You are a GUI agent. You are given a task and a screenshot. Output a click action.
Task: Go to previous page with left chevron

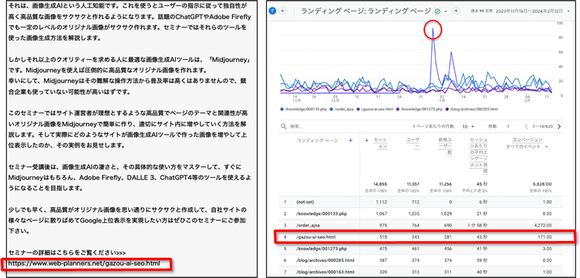tap(526, 126)
